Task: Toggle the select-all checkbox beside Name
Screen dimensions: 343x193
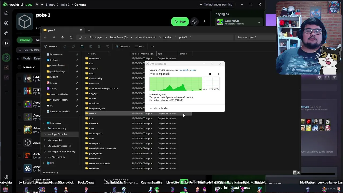Action: click(19, 67)
